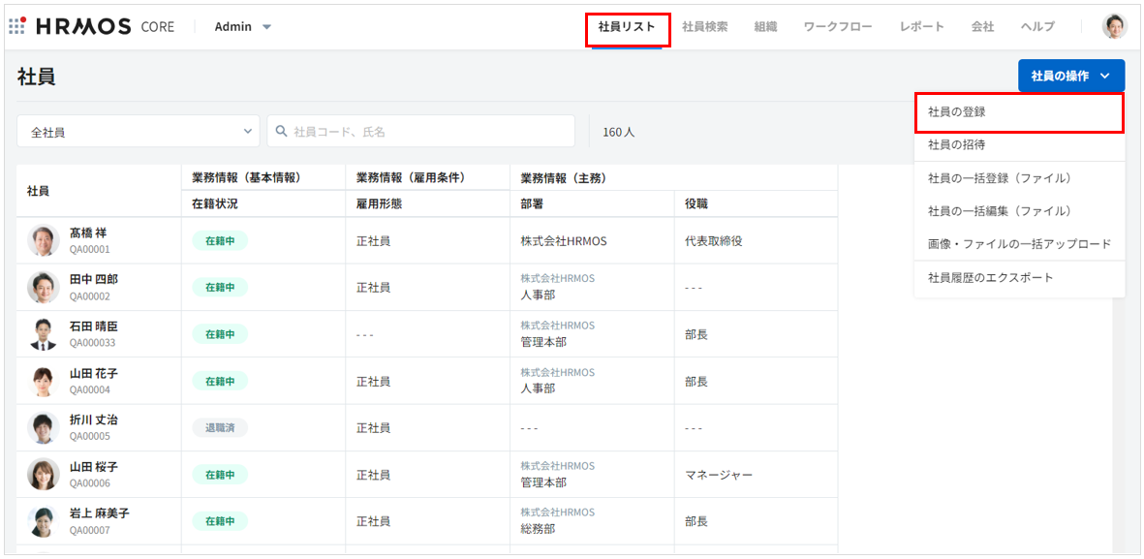
Task: Click the 社員コード、氏名 search field
Action: click(426, 132)
